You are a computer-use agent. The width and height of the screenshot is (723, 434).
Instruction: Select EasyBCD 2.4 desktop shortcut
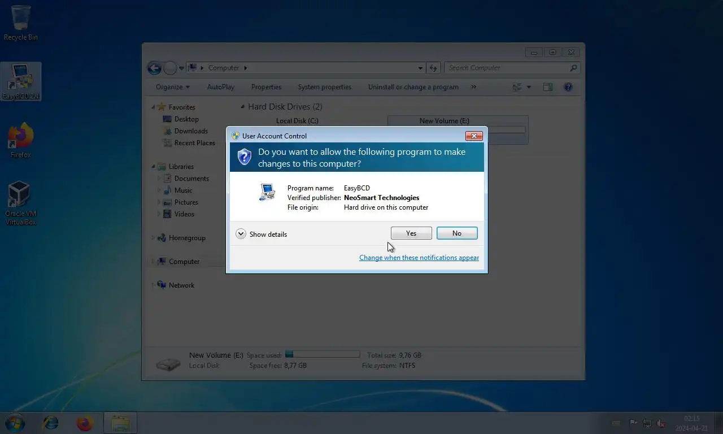tap(21, 81)
